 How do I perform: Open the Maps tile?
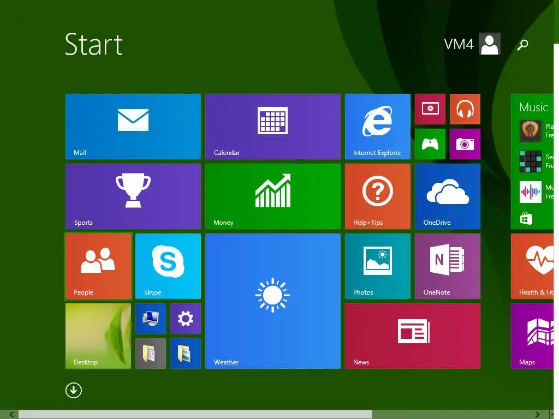point(532,336)
